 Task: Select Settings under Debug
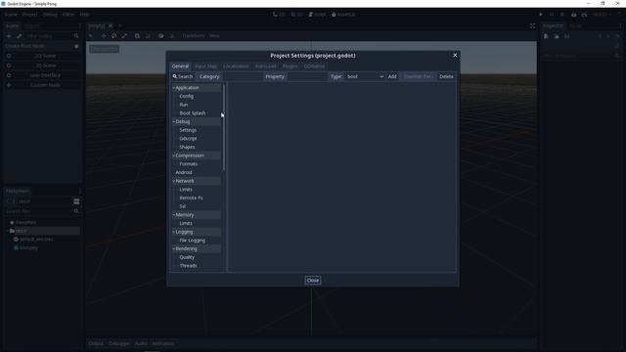coord(188,130)
